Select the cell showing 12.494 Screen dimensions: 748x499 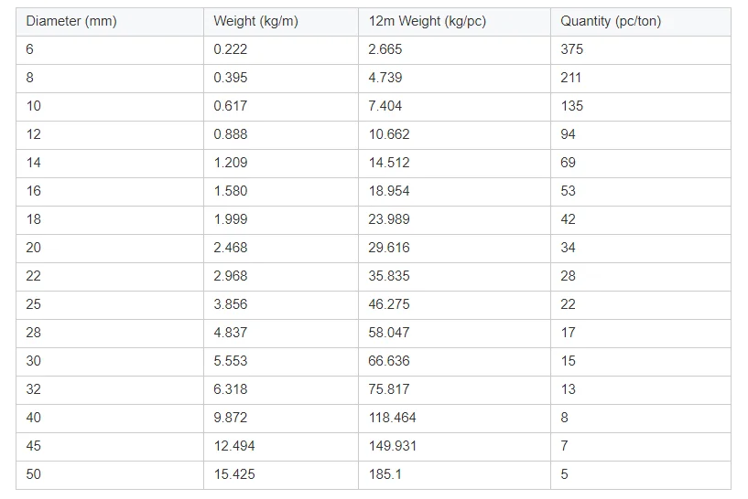[234, 446]
